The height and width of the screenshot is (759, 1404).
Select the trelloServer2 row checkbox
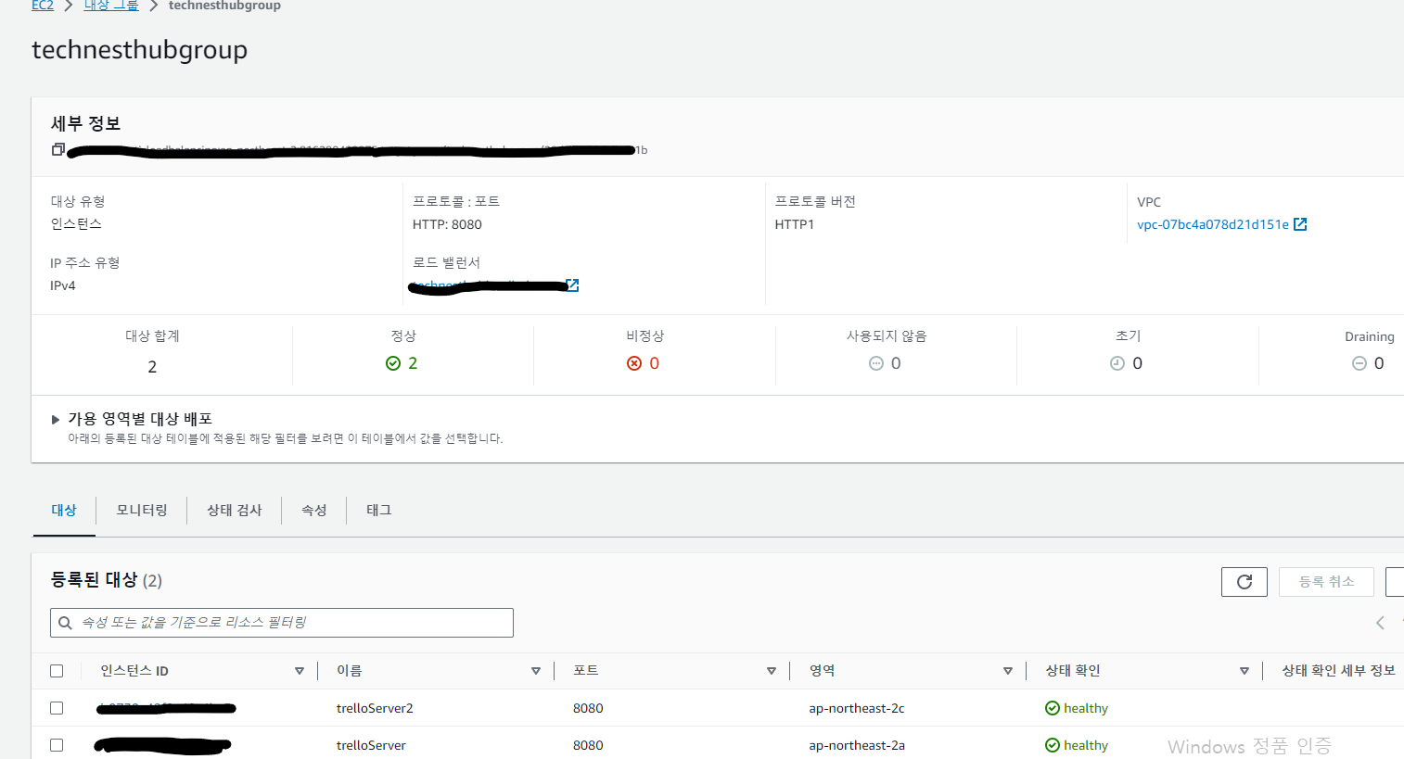pyautogui.click(x=57, y=708)
